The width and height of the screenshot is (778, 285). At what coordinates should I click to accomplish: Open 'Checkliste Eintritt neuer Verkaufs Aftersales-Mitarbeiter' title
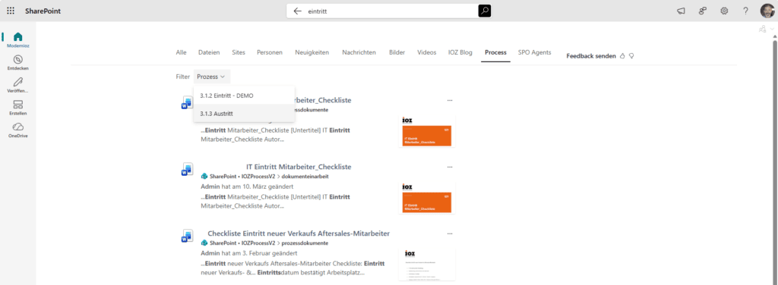(298, 233)
